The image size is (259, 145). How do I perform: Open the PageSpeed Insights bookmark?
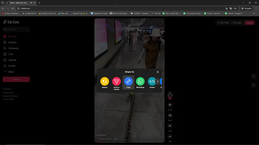(99, 14)
